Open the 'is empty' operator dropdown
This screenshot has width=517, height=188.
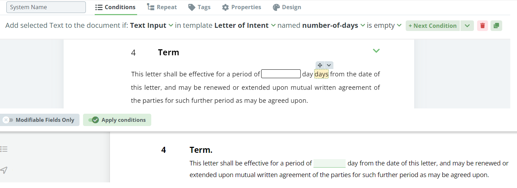pos(384,25)
